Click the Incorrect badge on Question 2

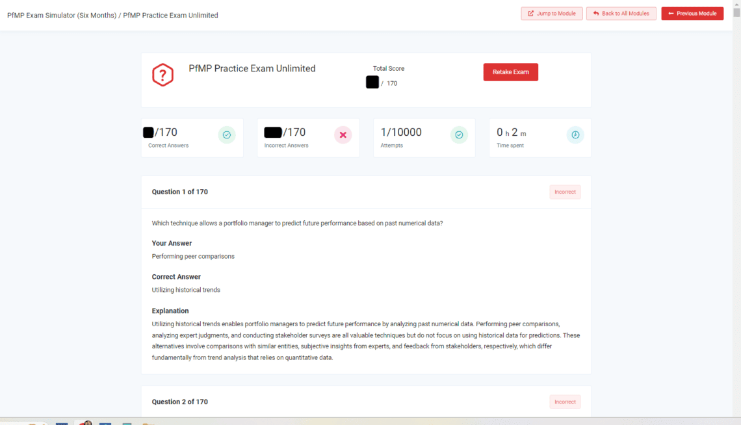pos(564,402)
